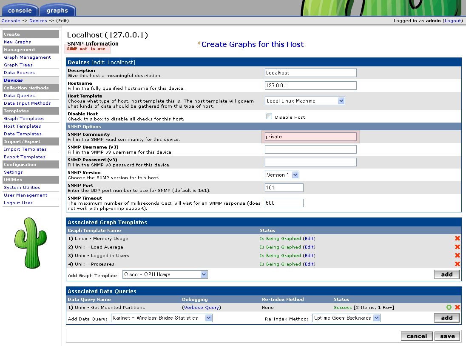The height and width of the screenshot is (346, 466).
Task: Log out via the Logout link
Action: [x=453, y=20]
